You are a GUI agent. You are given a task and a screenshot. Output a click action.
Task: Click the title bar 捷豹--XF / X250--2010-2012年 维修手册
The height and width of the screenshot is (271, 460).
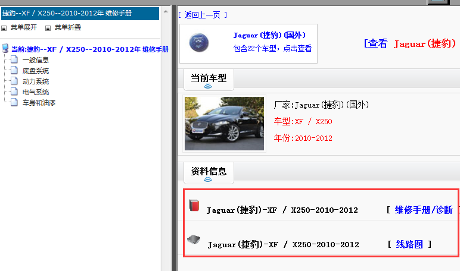click(x=80, y=14)
